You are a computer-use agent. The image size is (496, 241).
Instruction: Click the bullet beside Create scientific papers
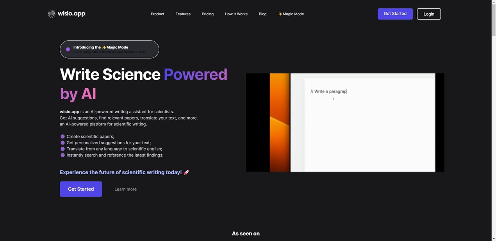pos(62,136)
